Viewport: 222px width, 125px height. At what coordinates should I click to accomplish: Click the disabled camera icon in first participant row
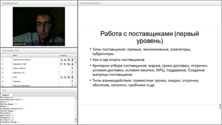(65, 60)
